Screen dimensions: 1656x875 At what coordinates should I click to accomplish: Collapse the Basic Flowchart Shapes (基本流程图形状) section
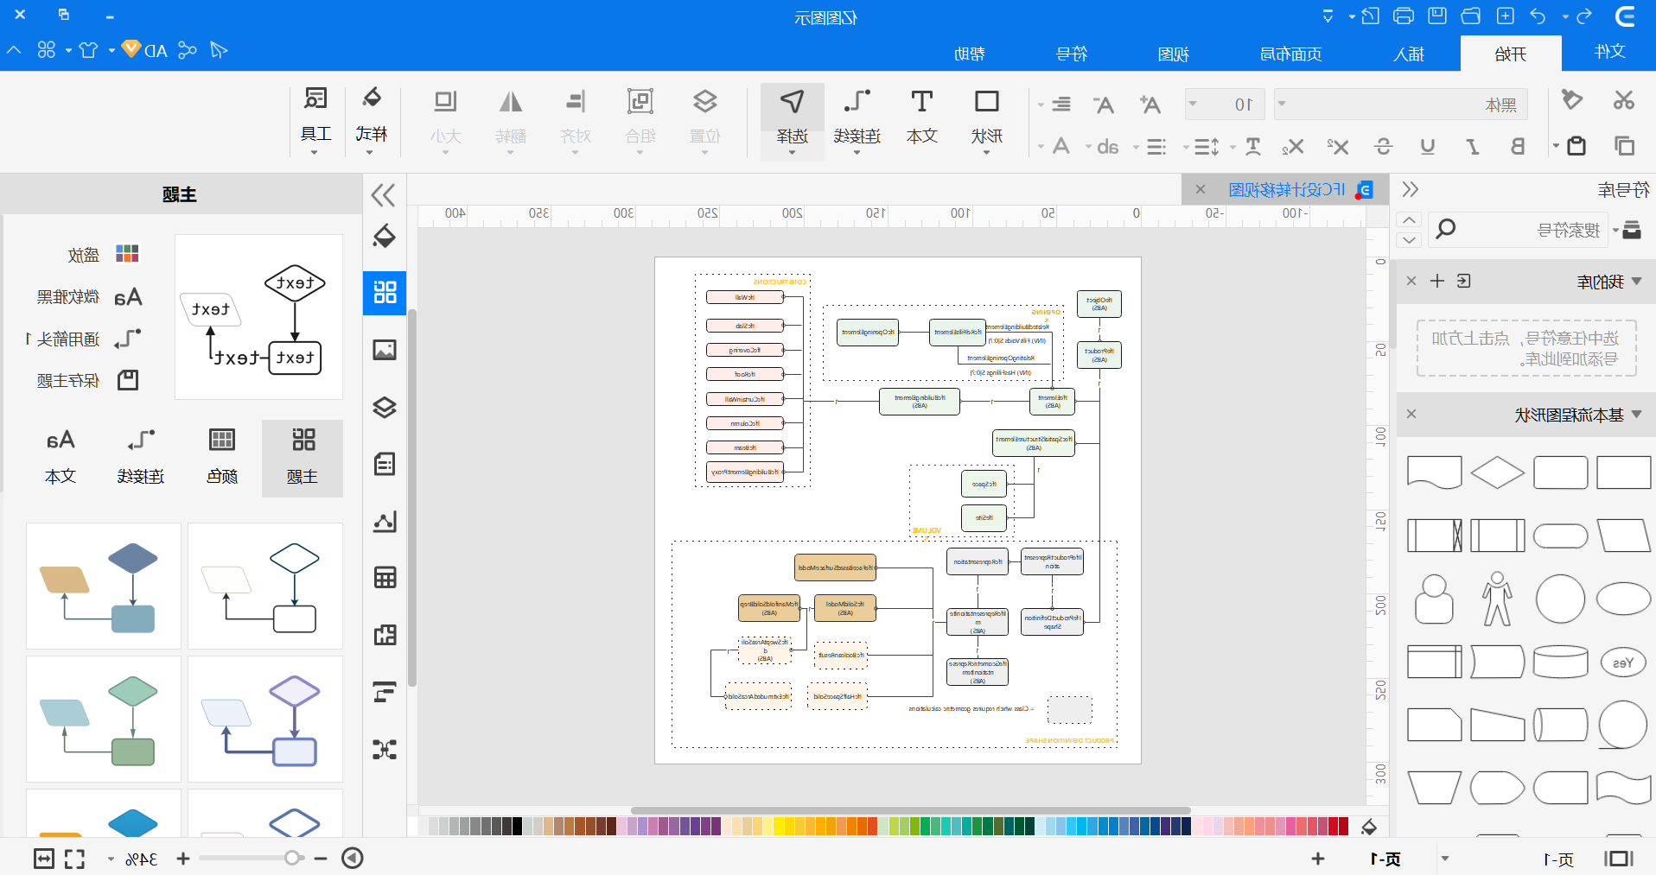(x=1636, y=415)
